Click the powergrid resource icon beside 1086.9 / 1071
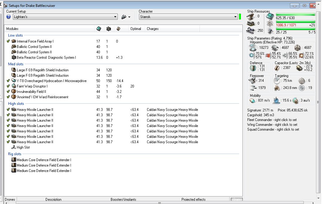This screenshot has height=204, width=322. click(x=270, y=24)
